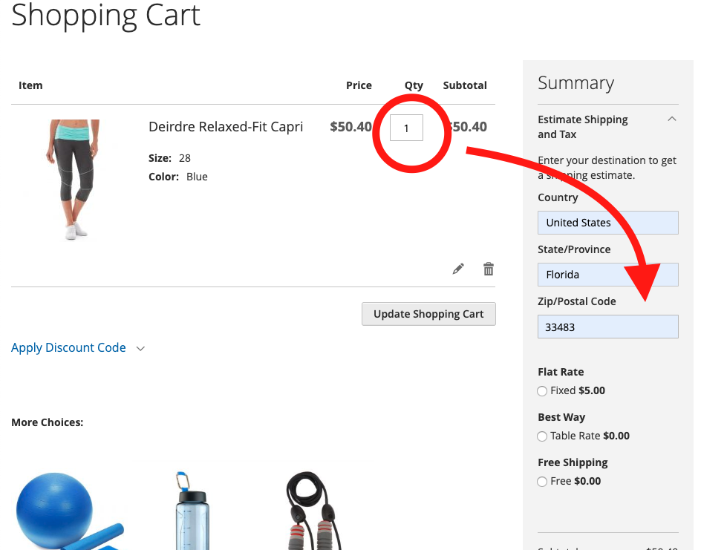
Task: Choose the Free $0.00 shipping option
Action: (x=543, y=482)
